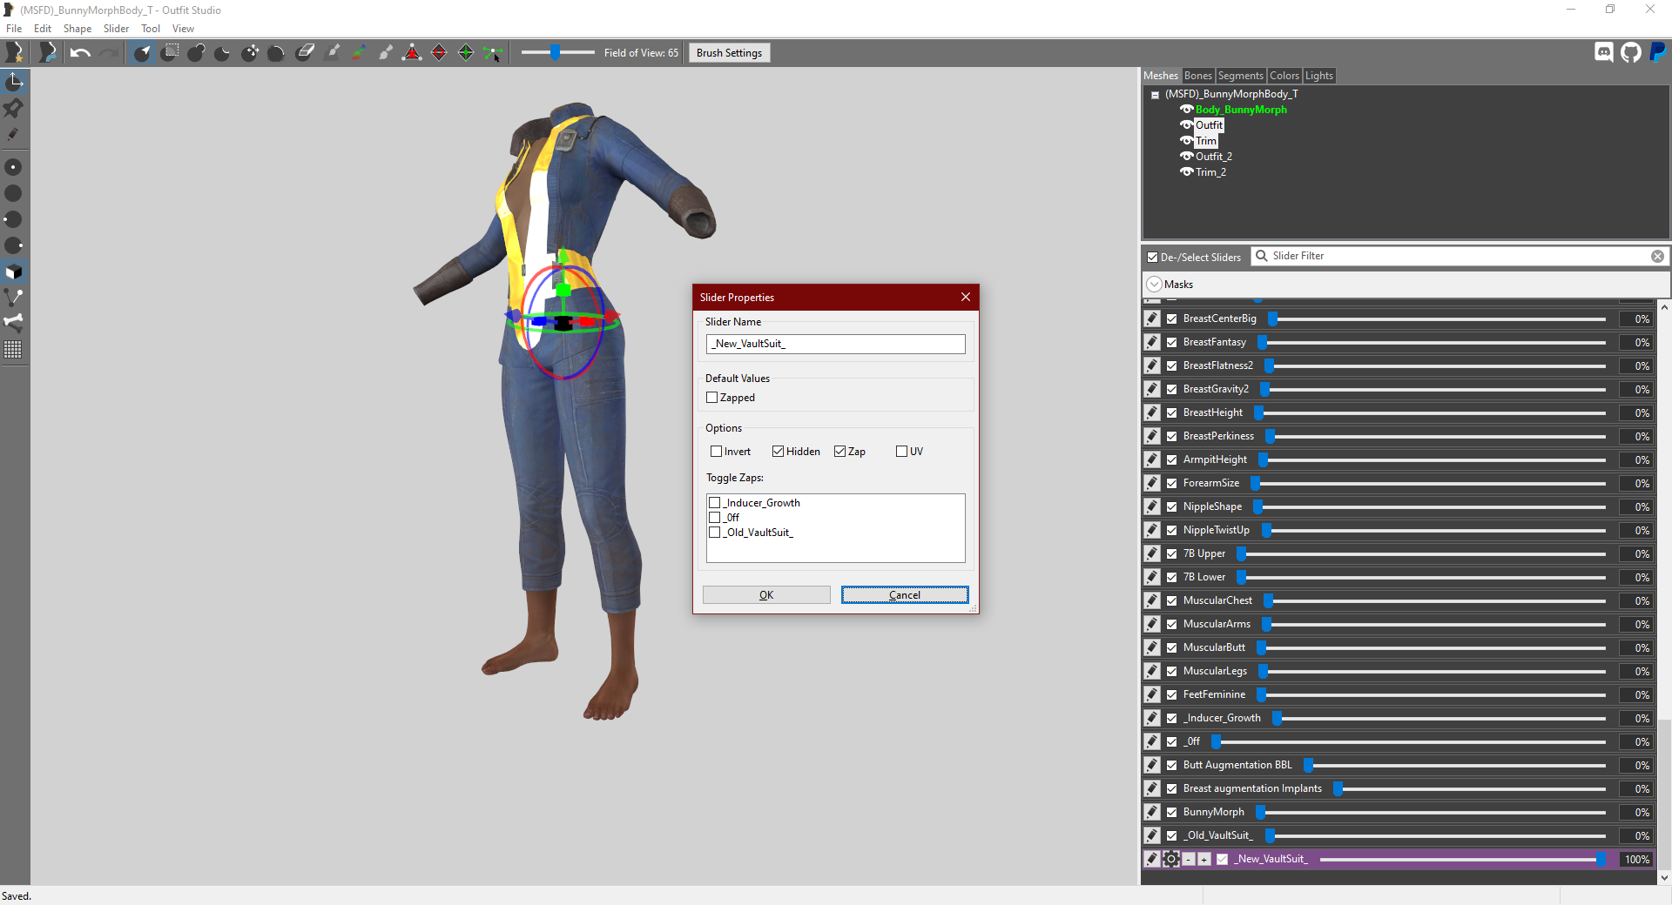
Task: Click OK in Slider Properties dialog
Action: (766, 595)
